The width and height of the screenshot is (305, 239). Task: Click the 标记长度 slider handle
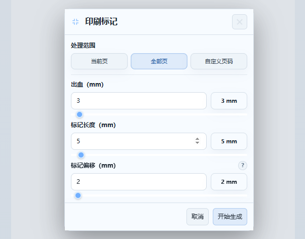(81, 155)
